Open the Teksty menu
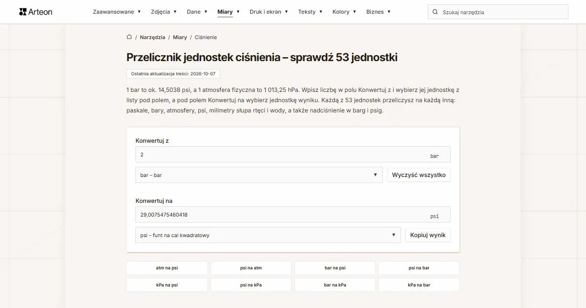Viewport: 586px width, 308px height. (310, 12)
